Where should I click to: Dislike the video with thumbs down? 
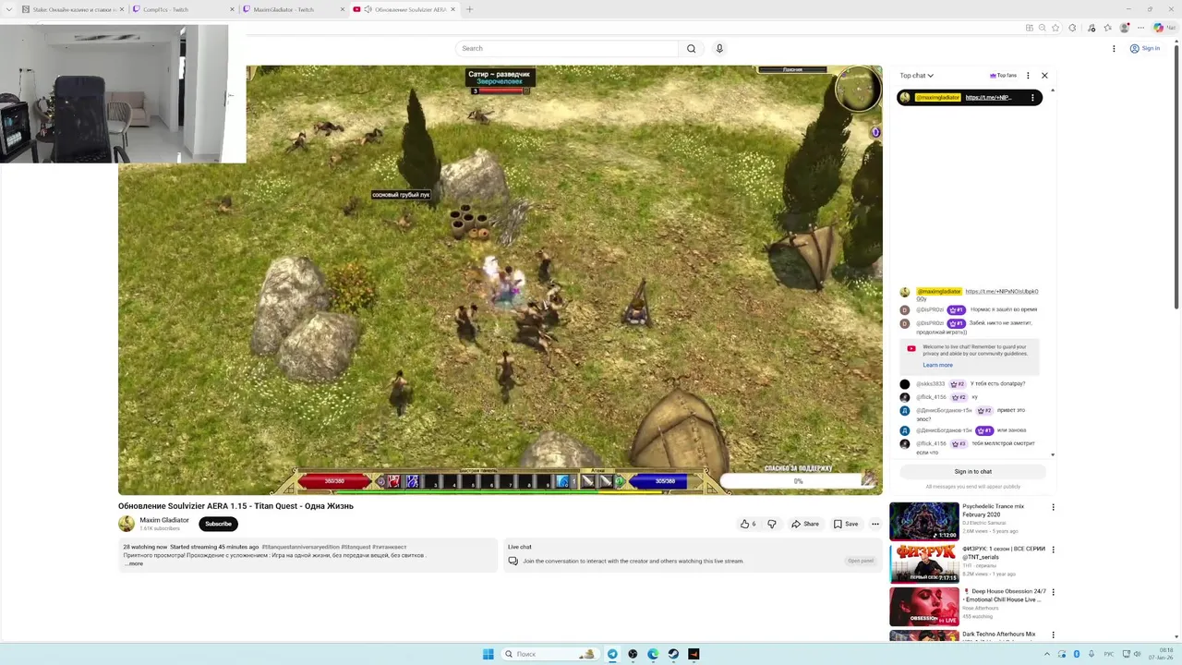(772, 524)
